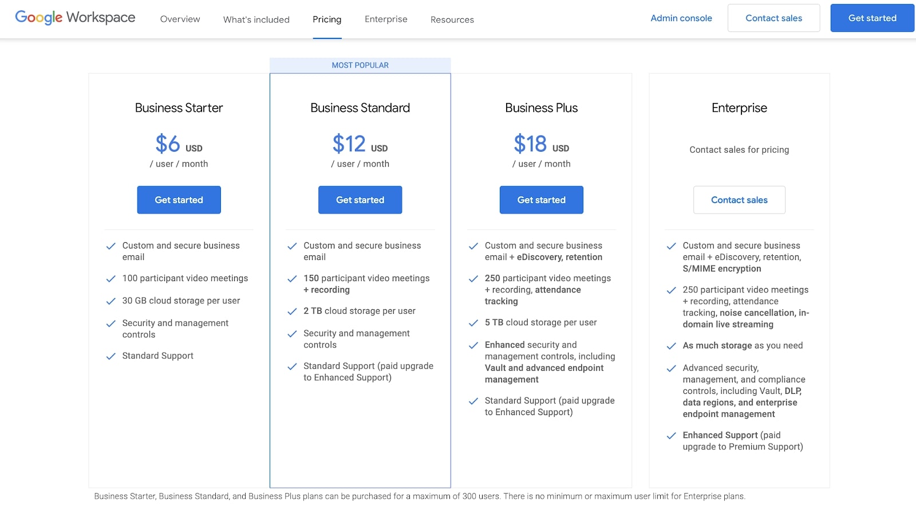Click checkmark beside Enhanced Support in Enterprise
Viewport: 916px width, 517px height.
pyautogui.click(x=672, y=436)
